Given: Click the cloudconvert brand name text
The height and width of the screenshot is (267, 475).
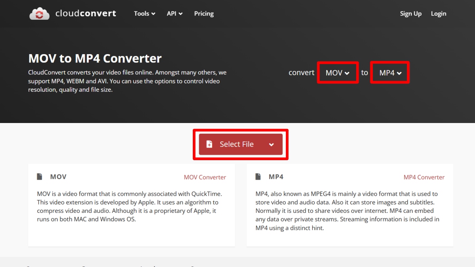Looking at the screenshot, I should tap(86, 13).
